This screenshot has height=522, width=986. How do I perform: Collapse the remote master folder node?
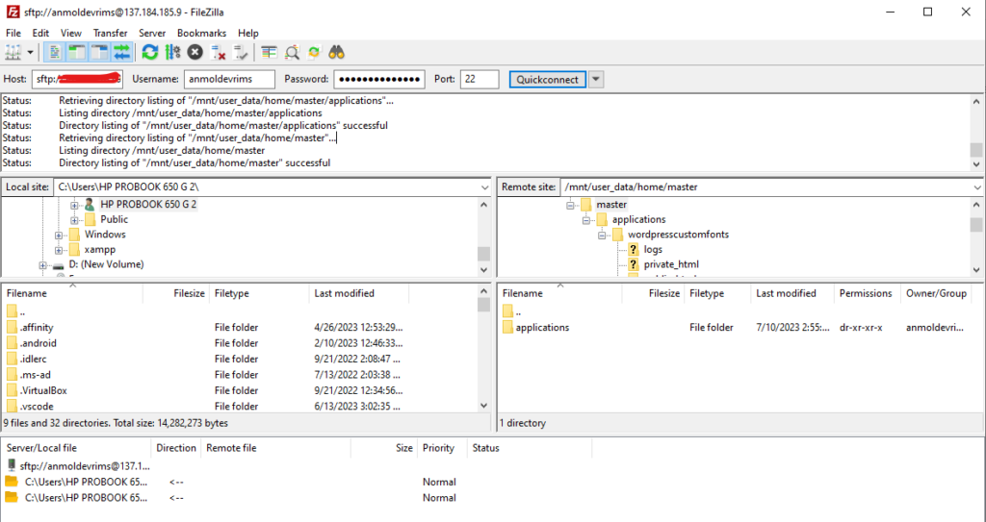[x=570, y=205]
